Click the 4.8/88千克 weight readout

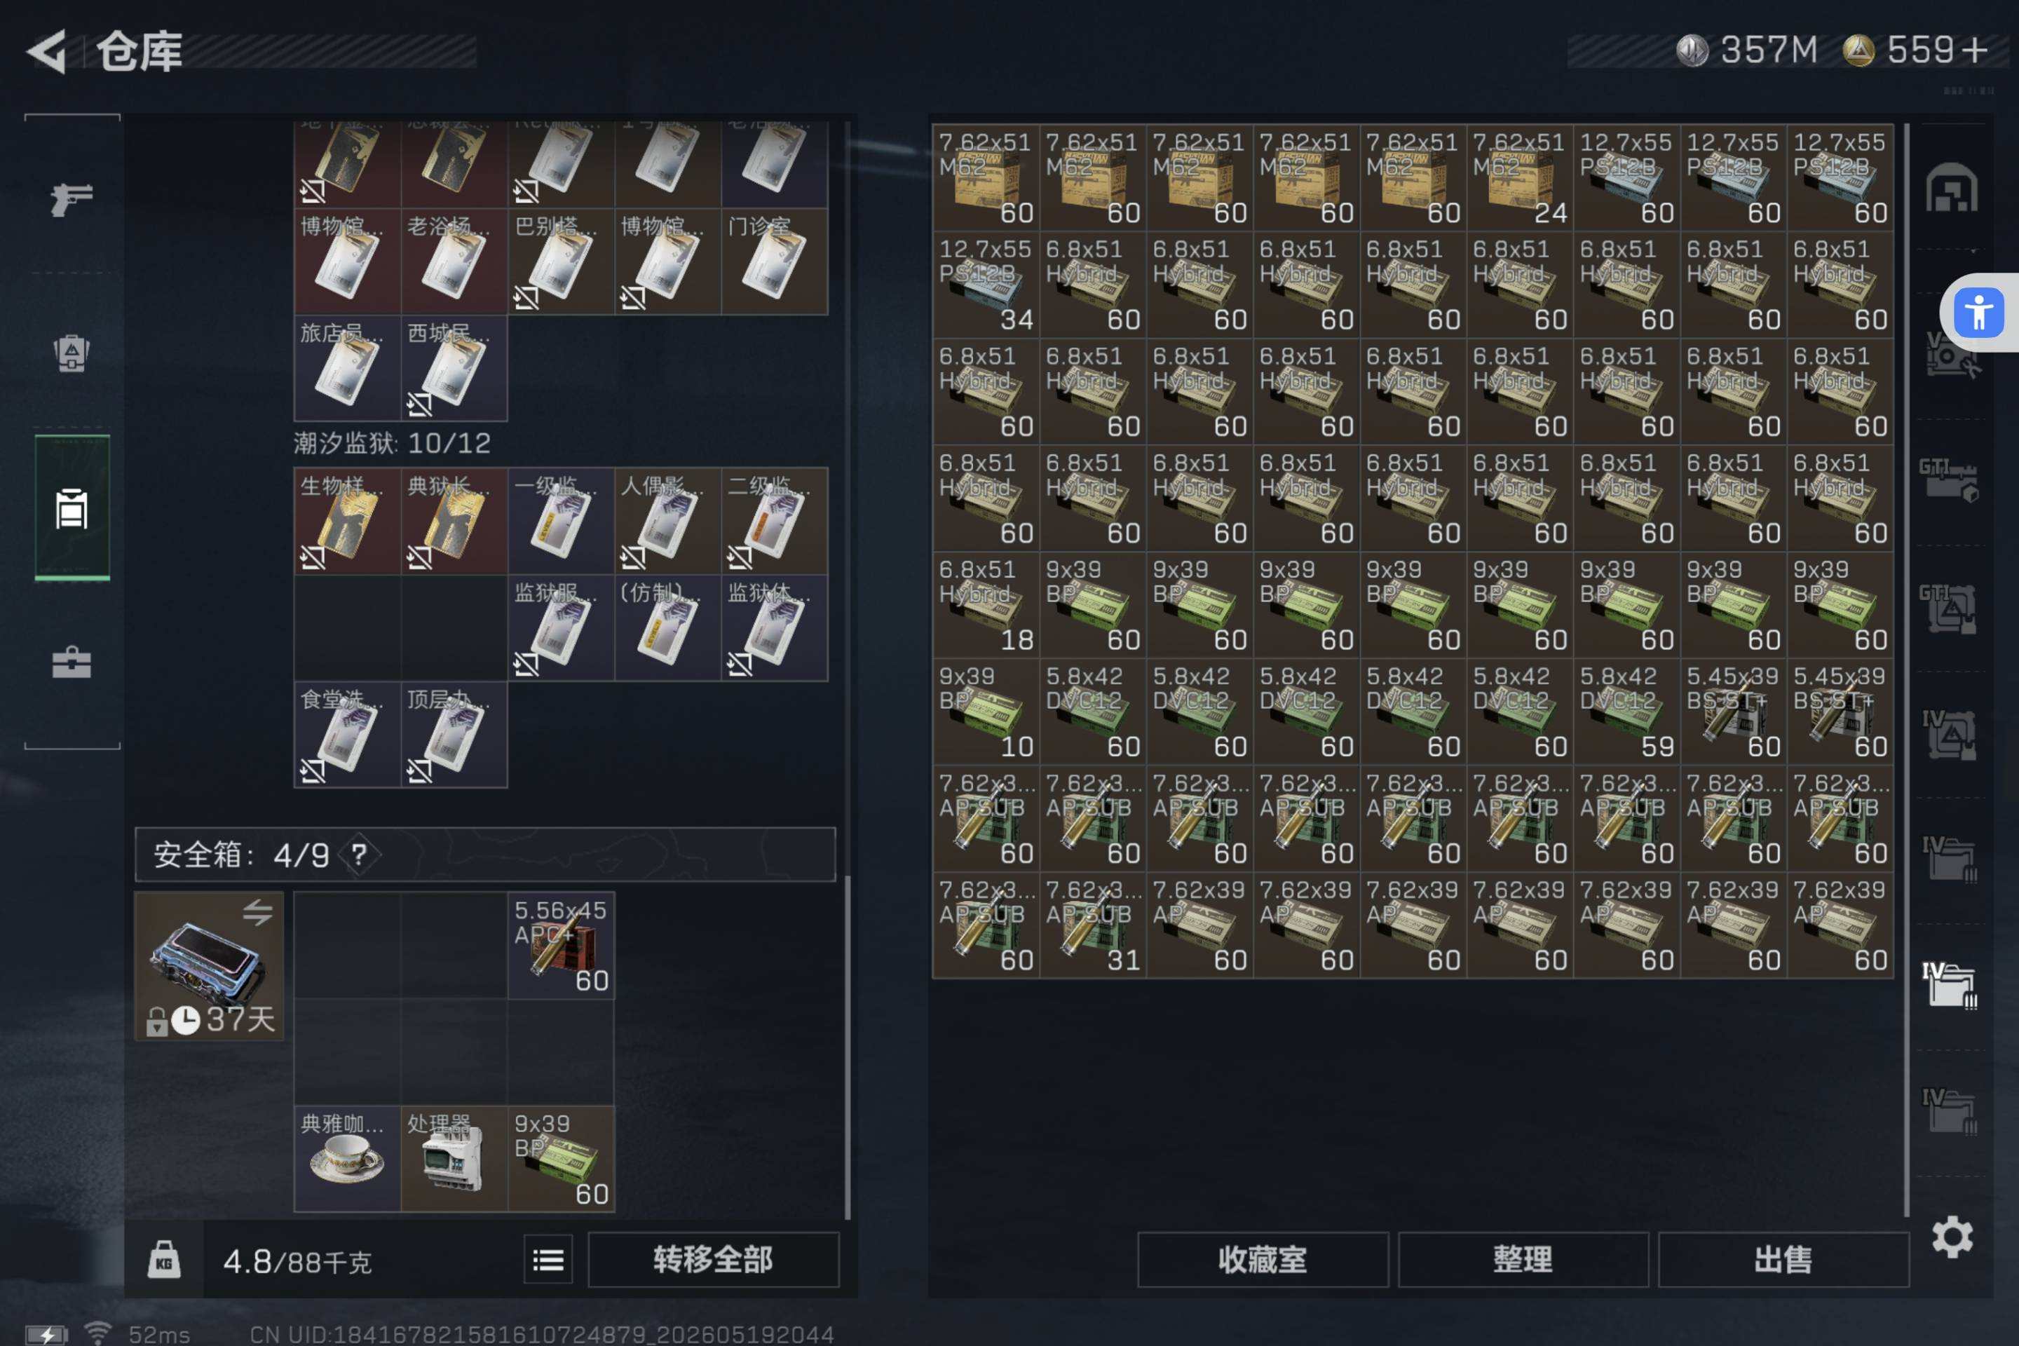coord(297,1261)
